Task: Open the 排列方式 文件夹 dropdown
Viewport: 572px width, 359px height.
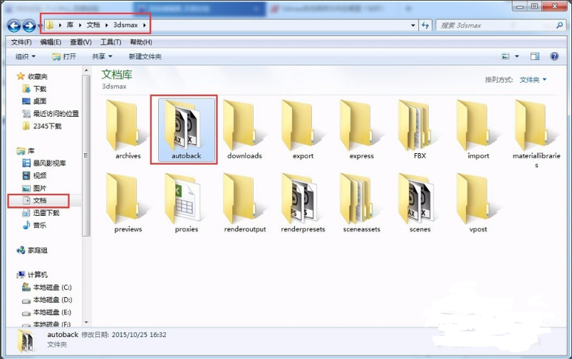Action: [533, 80]
